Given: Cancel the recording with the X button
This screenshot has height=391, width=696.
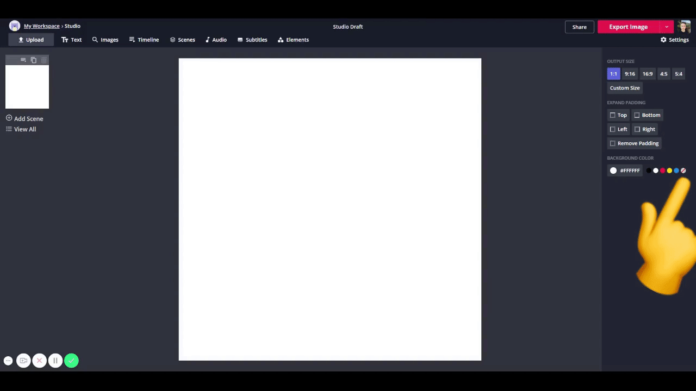Looking at the screenshot, I should pyautogui.click(x=39, y=361).
